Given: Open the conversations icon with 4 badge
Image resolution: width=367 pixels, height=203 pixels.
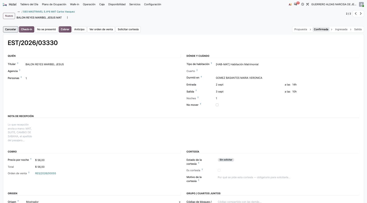Looking at the screenshot, I should pos(296,4).
